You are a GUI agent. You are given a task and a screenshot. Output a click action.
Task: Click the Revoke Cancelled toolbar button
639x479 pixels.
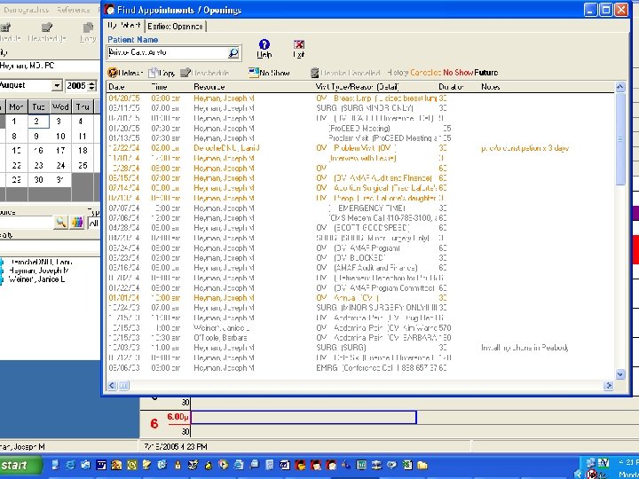[346, 73]
